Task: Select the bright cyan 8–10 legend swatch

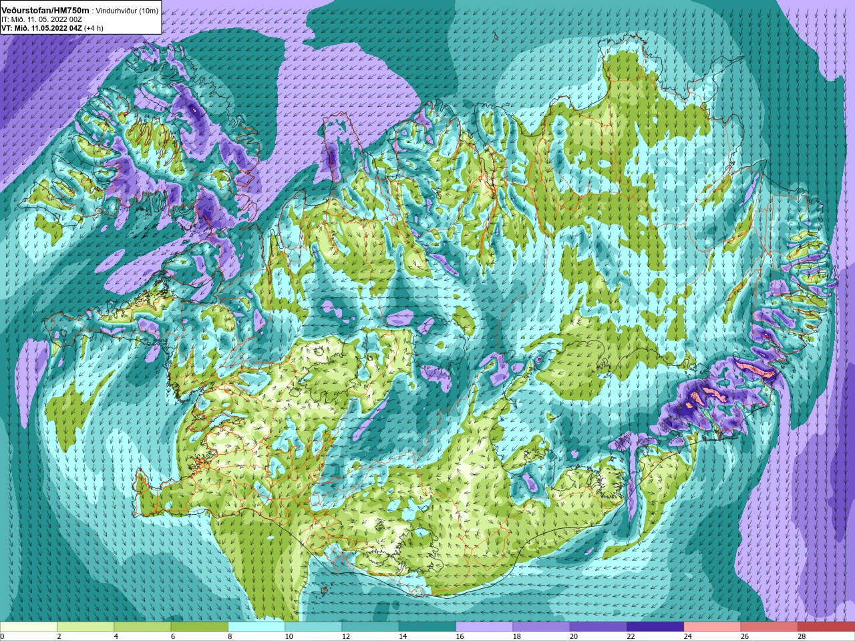Action: [256, 627]
